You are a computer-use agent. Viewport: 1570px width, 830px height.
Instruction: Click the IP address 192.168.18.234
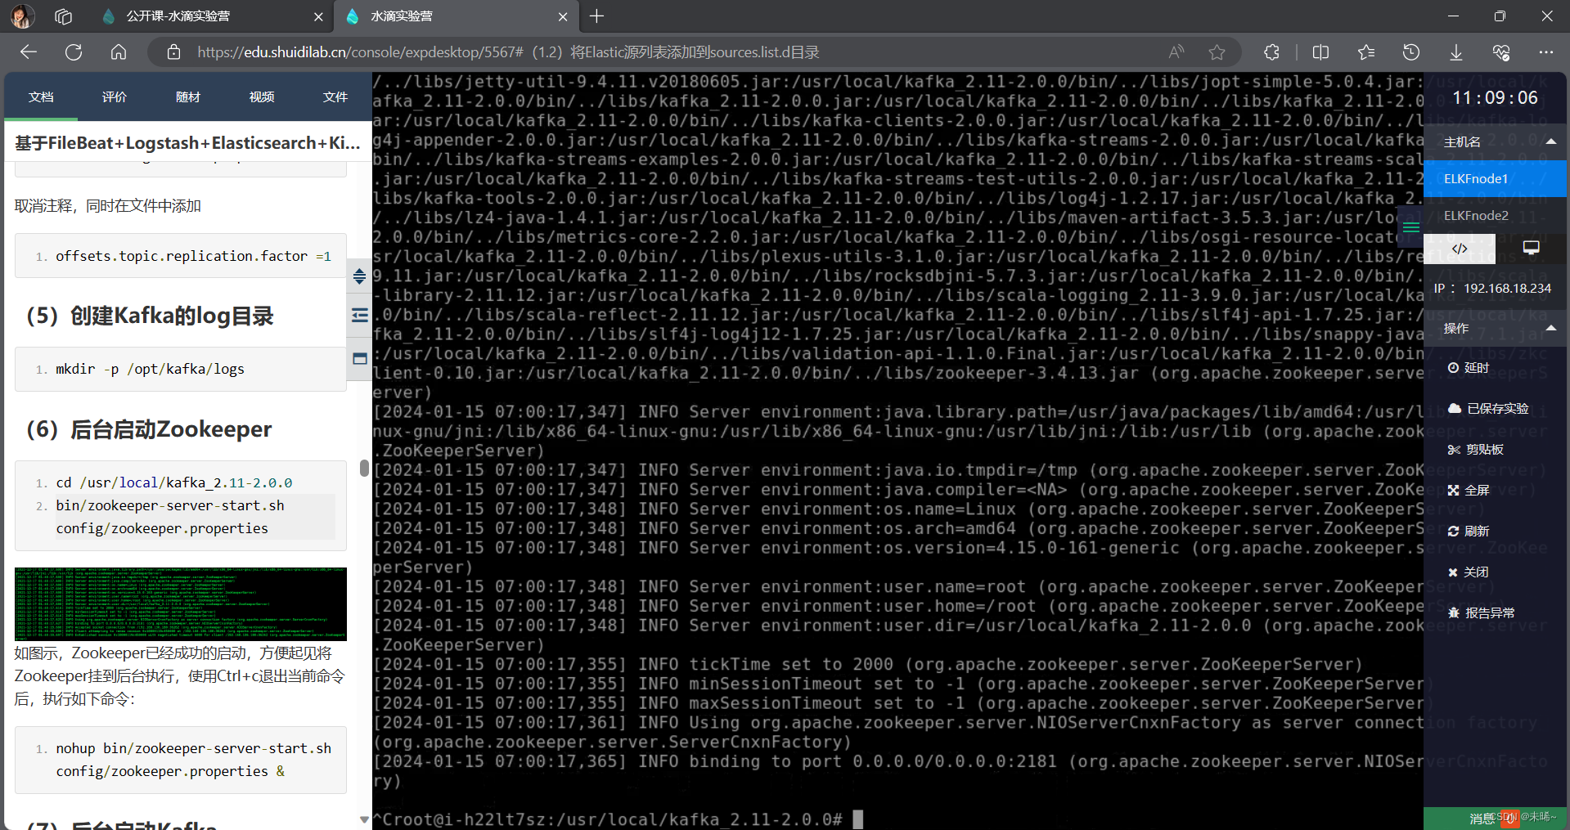point(1507,289)
